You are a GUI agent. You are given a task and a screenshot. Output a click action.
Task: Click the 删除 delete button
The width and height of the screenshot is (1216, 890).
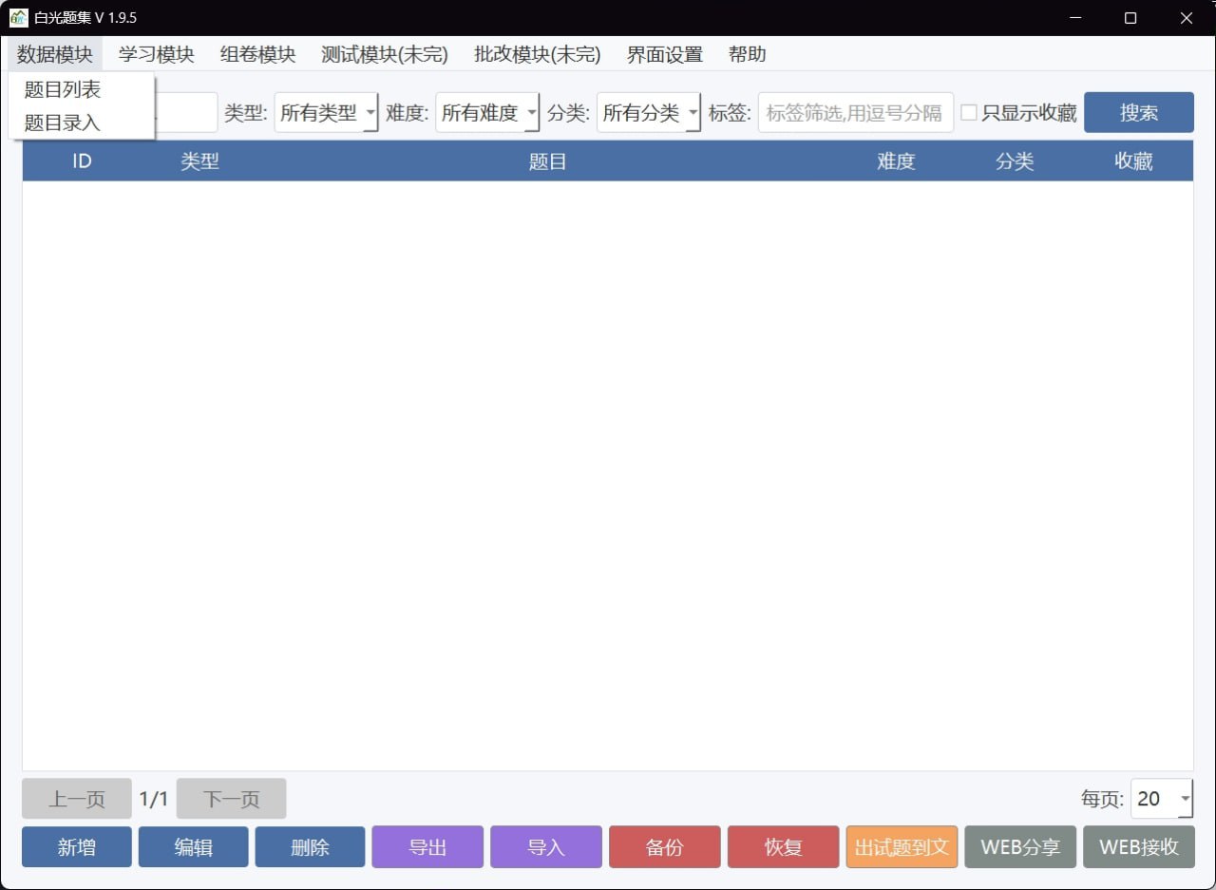311,846
